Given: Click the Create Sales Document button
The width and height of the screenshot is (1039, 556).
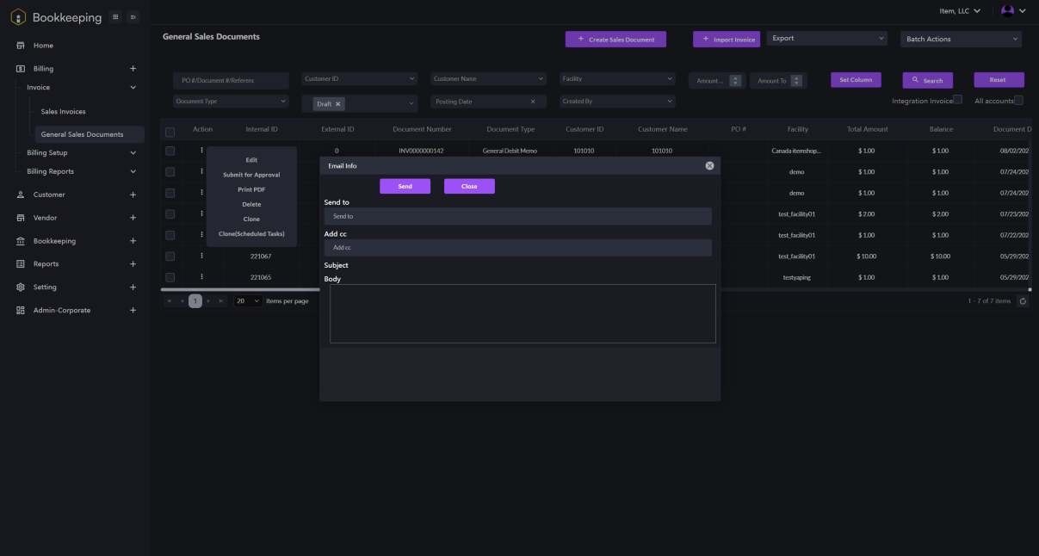Looking at the screenshot, I should [x=615, y=40].
